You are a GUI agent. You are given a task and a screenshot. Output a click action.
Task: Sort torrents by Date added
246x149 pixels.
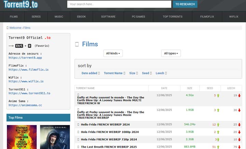(x=91, y=73)
